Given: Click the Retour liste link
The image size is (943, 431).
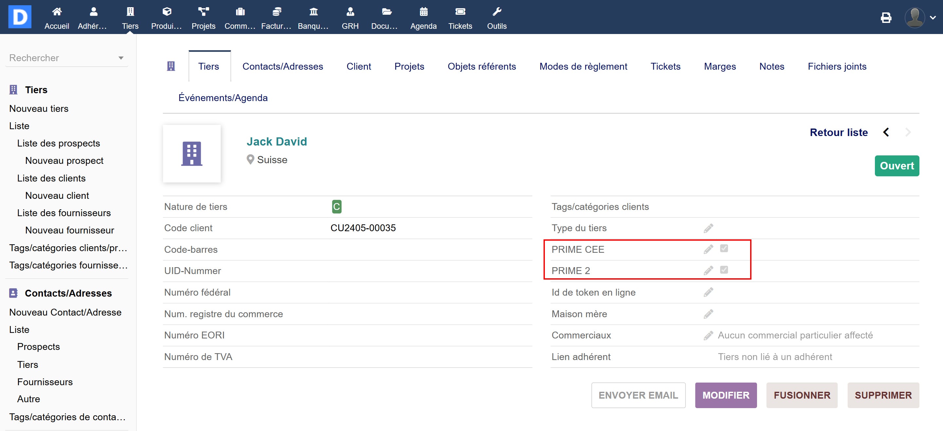Looking at the screenshot, I should point(838,132).
